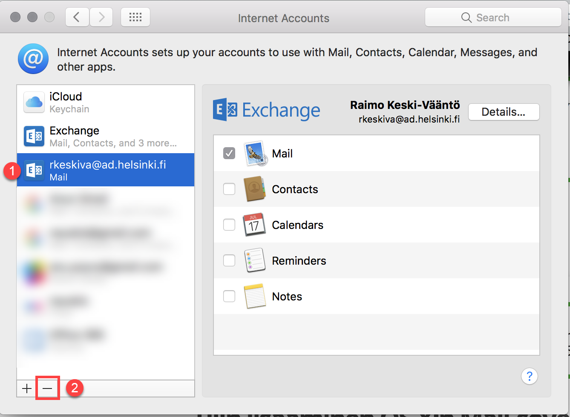Click the blue @ Internet Accounts icon

pos(33,59)
